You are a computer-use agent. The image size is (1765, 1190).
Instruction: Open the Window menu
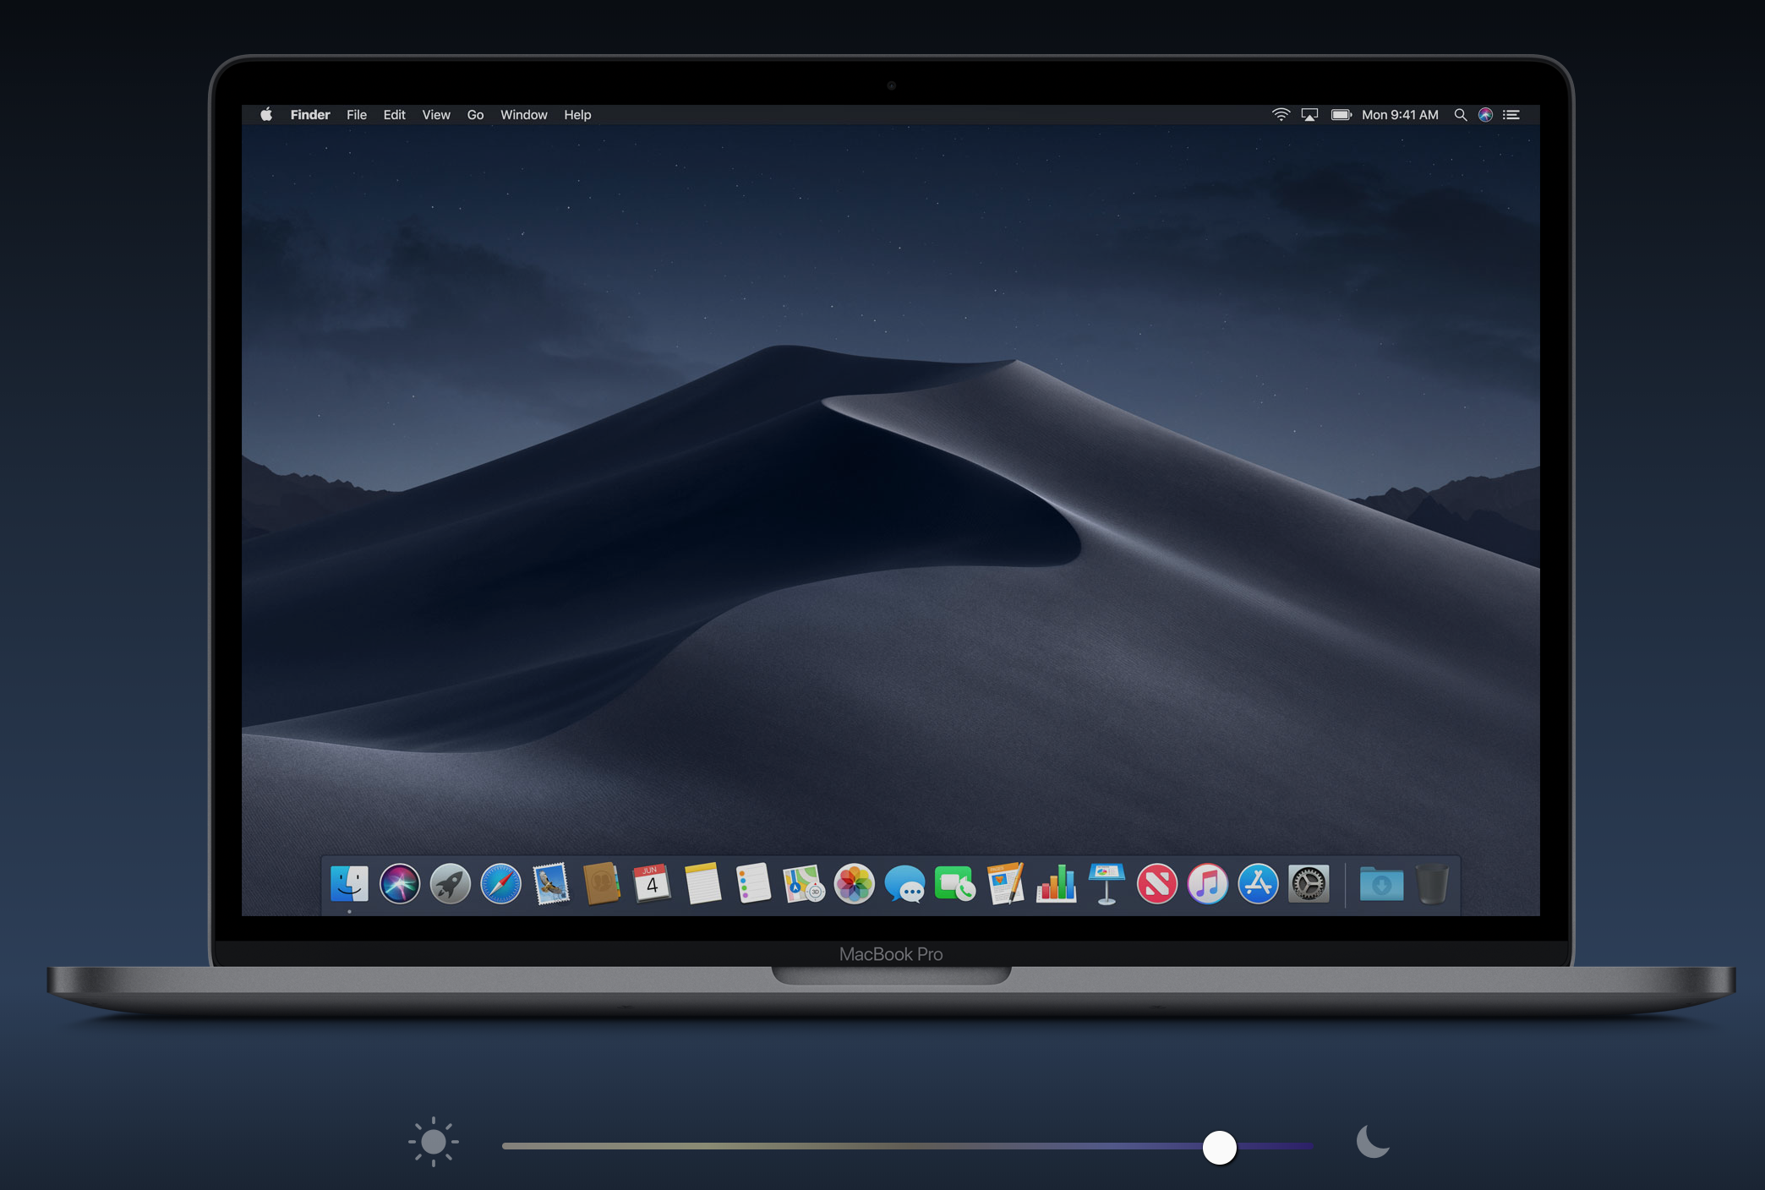(x=524, y=115)
